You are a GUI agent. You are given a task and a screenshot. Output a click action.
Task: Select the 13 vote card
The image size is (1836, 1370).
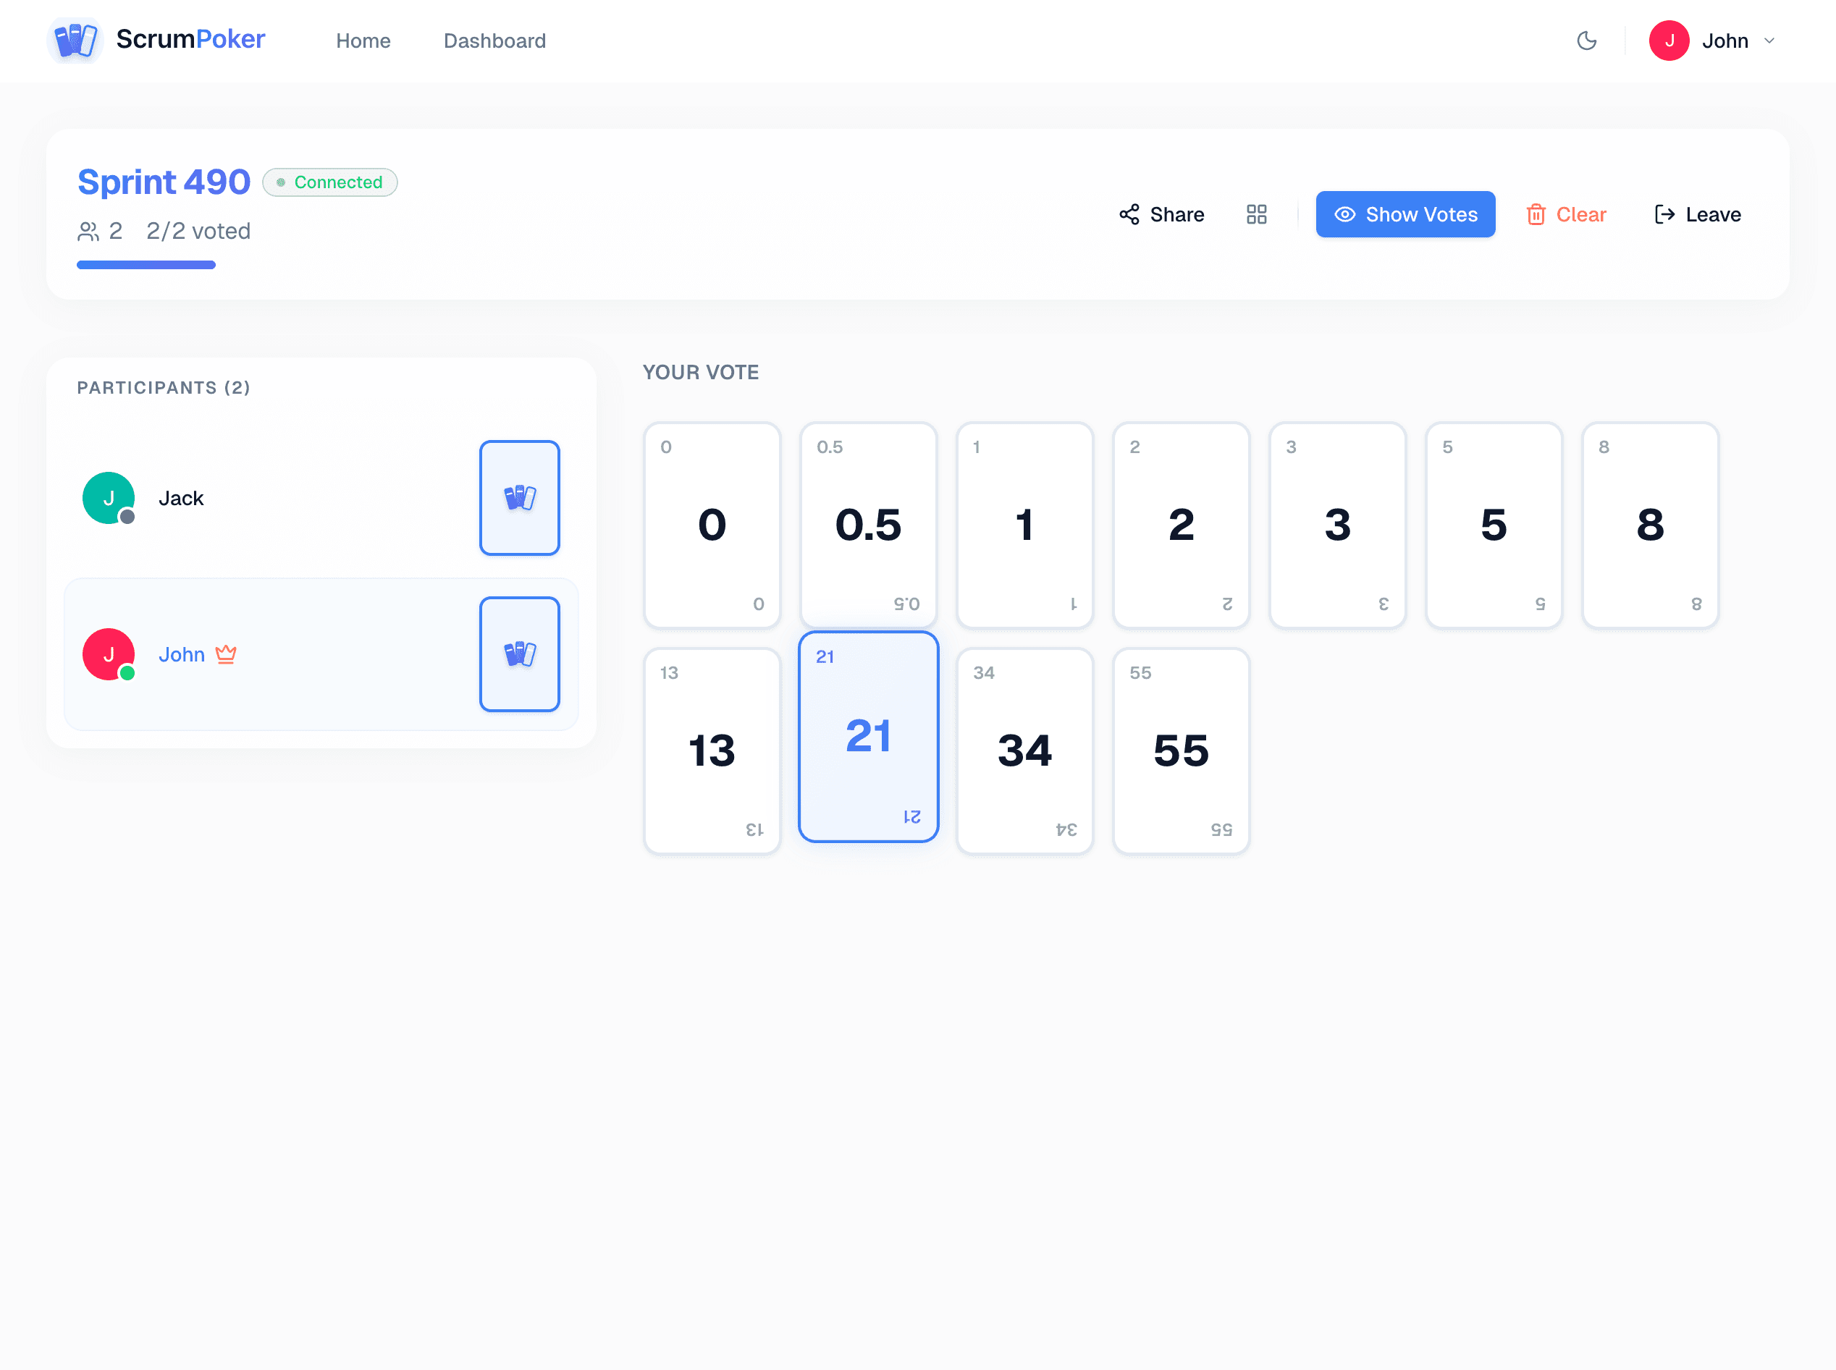tap(712, 750)
